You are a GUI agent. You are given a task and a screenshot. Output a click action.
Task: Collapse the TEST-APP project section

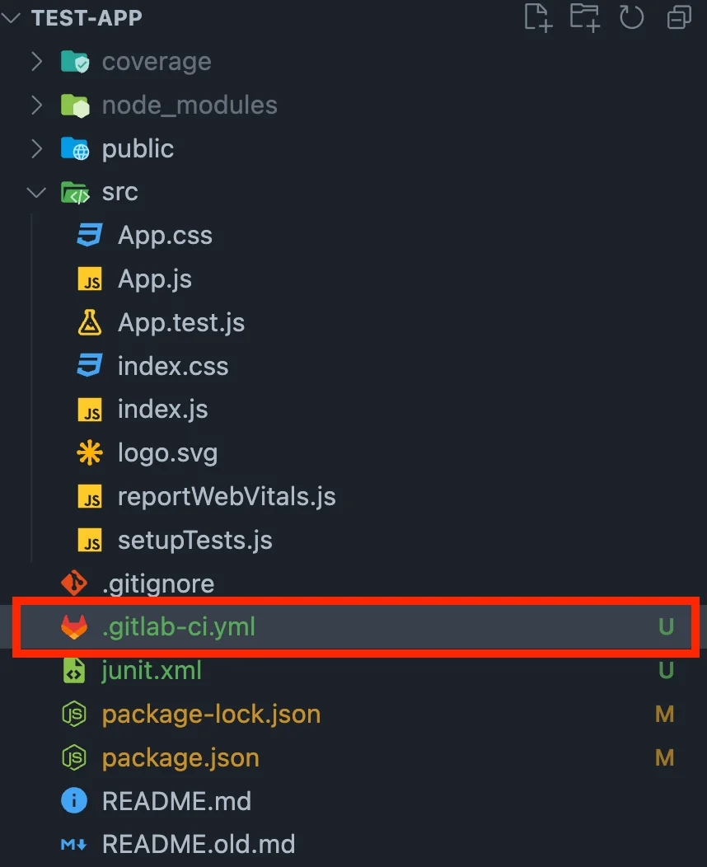pyautogui.click(x=12, y=18)
